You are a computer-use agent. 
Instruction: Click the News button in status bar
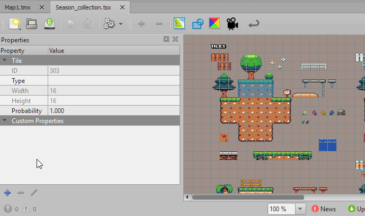[324, 209]
